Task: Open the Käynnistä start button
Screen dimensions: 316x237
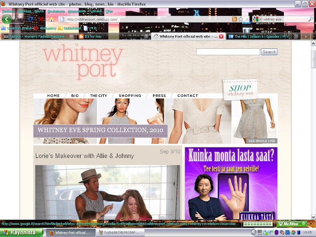Action: (x=22, y=233)
